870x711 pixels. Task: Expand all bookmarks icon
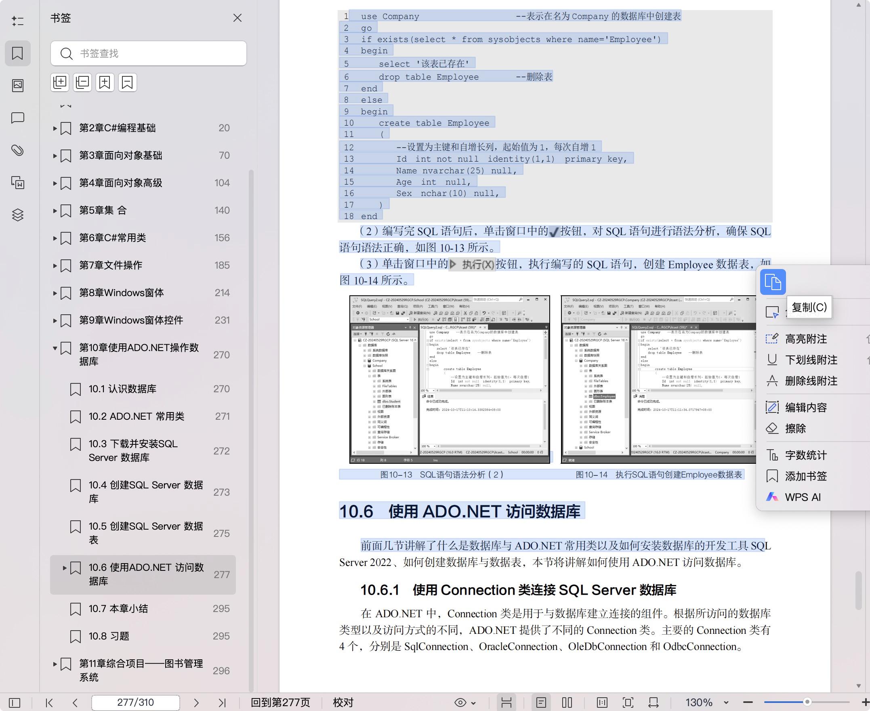tap(60, 82)
